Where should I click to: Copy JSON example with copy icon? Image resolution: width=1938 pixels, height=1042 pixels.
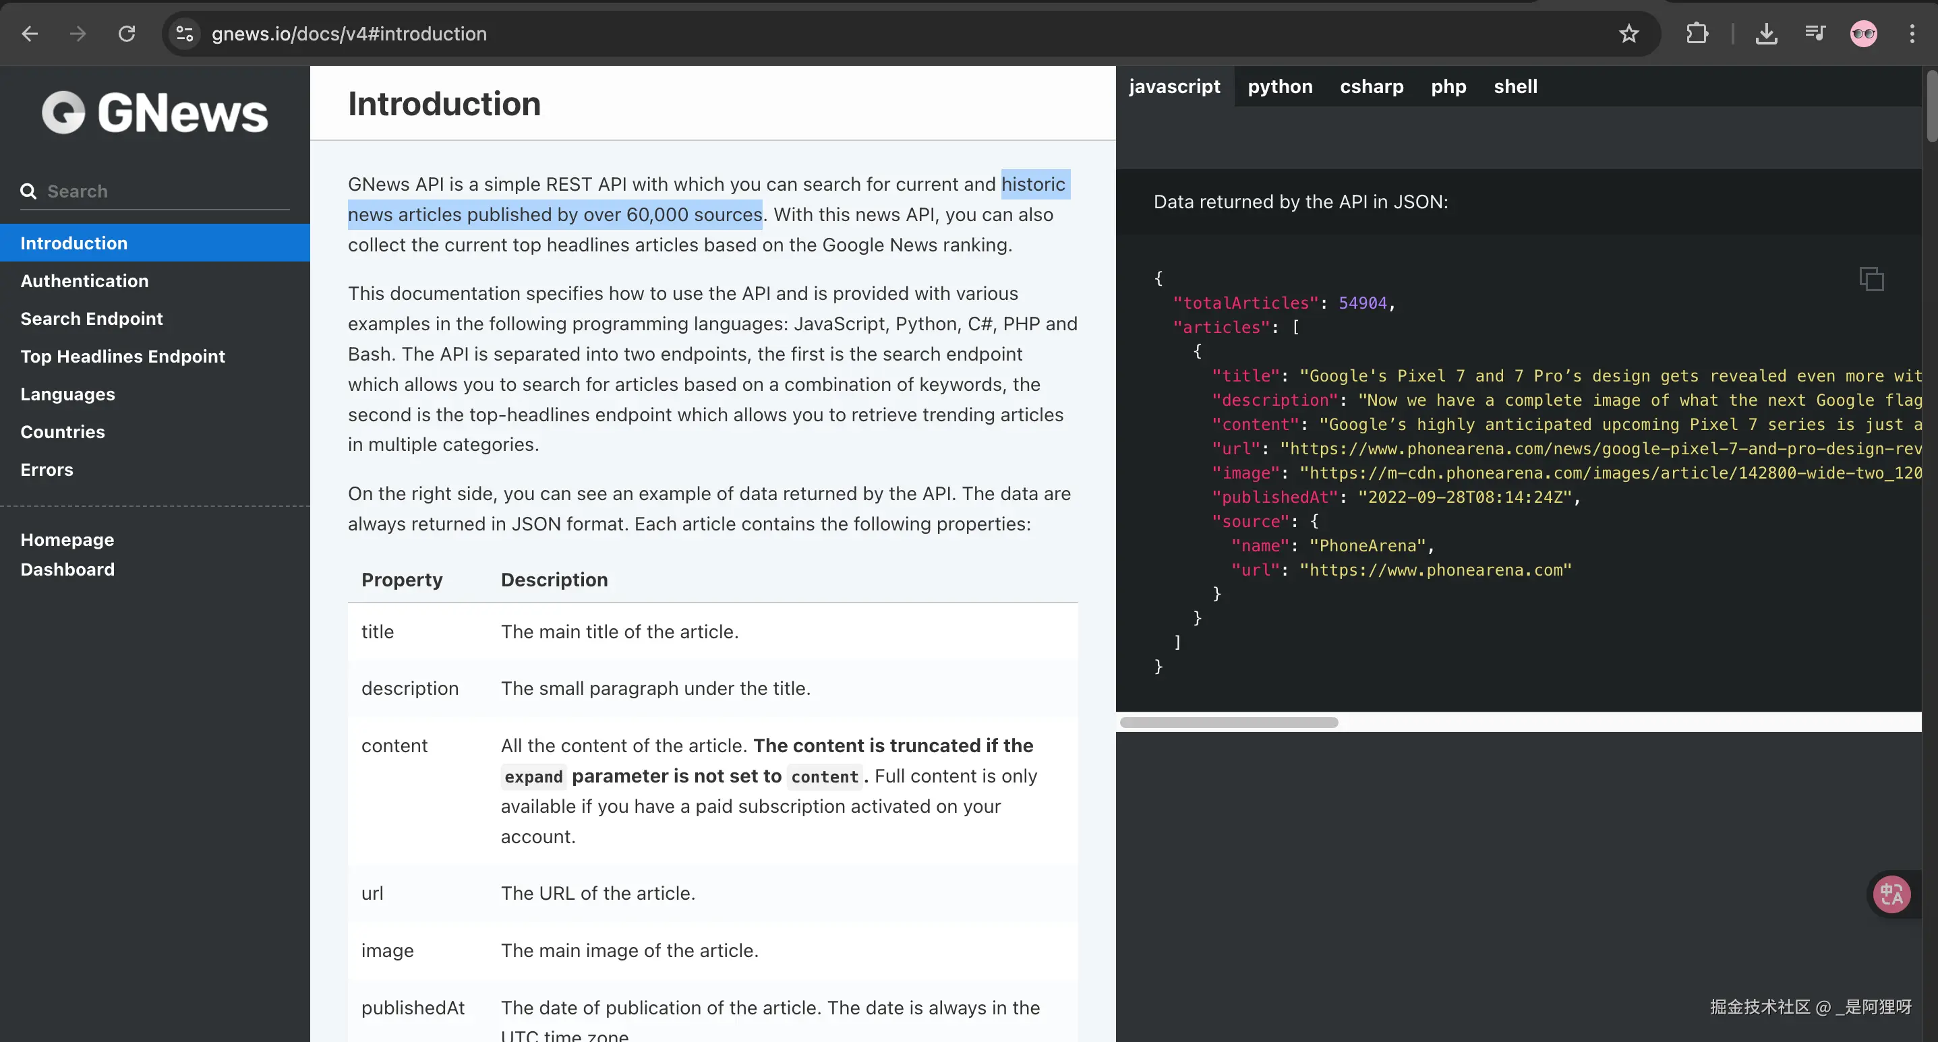1871,279
